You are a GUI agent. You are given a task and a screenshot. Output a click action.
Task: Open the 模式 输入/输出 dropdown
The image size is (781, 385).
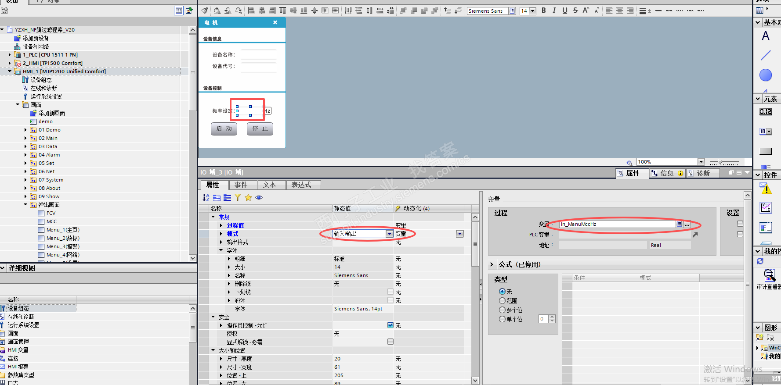point(390,234)
